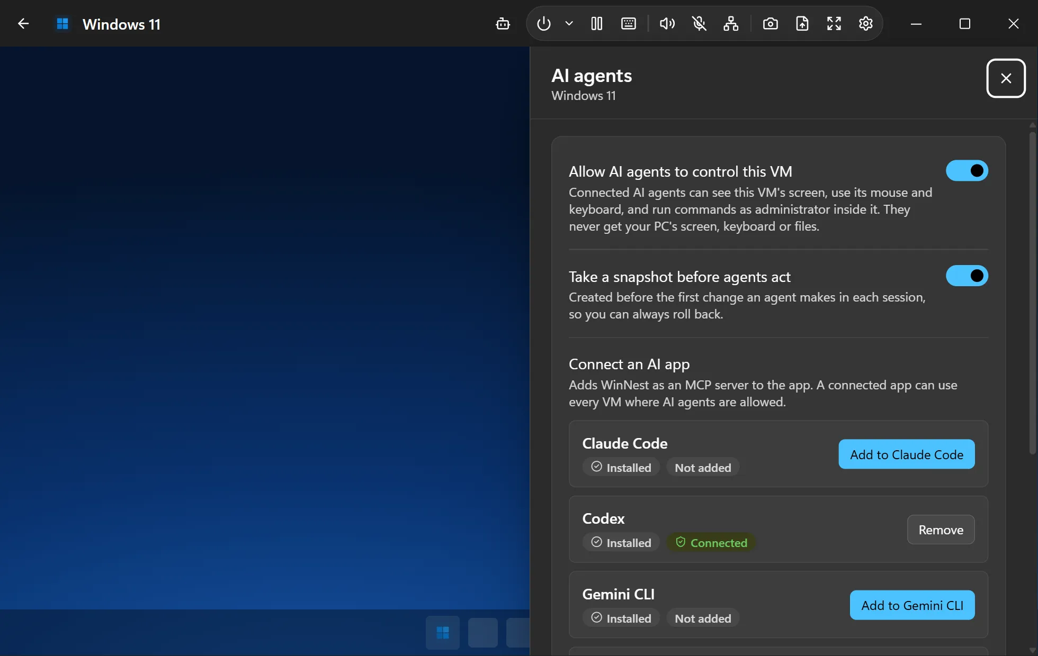Enter full screen mode icon
1038x656 pixels.
click(834, 24)
